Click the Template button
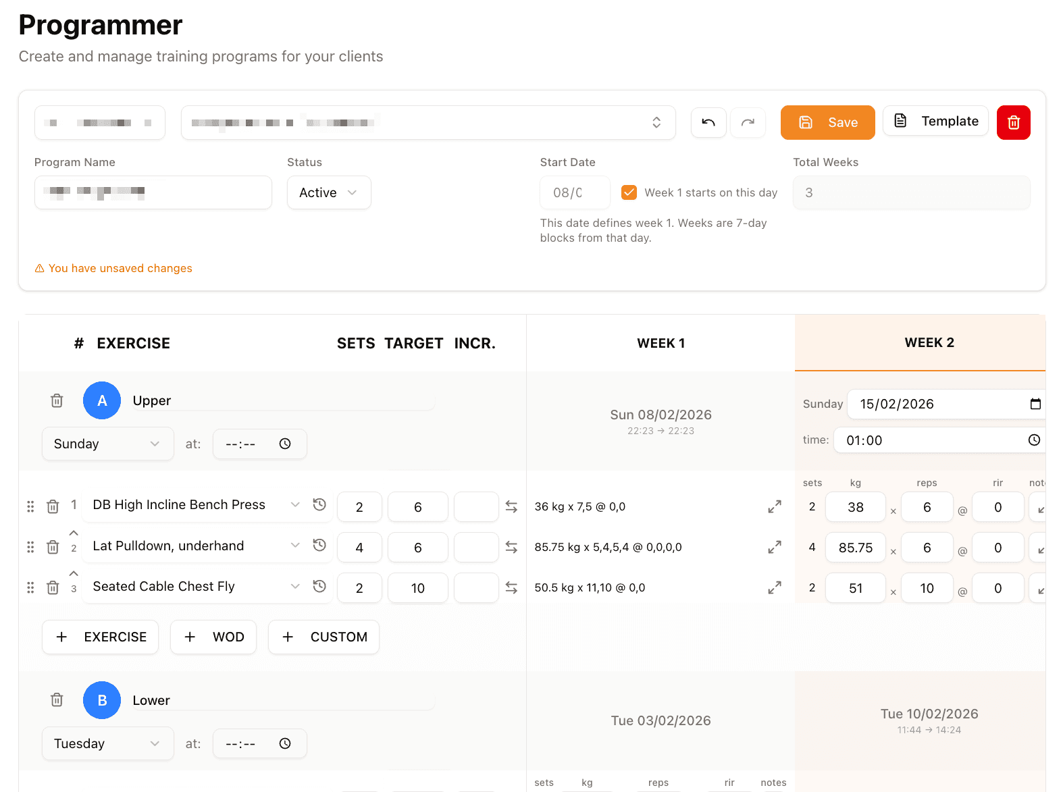 point(935,121)
